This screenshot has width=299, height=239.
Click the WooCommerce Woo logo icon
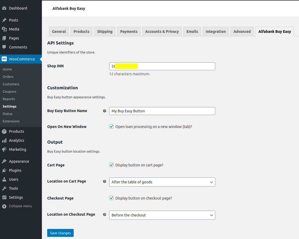[x=4, y=59]
